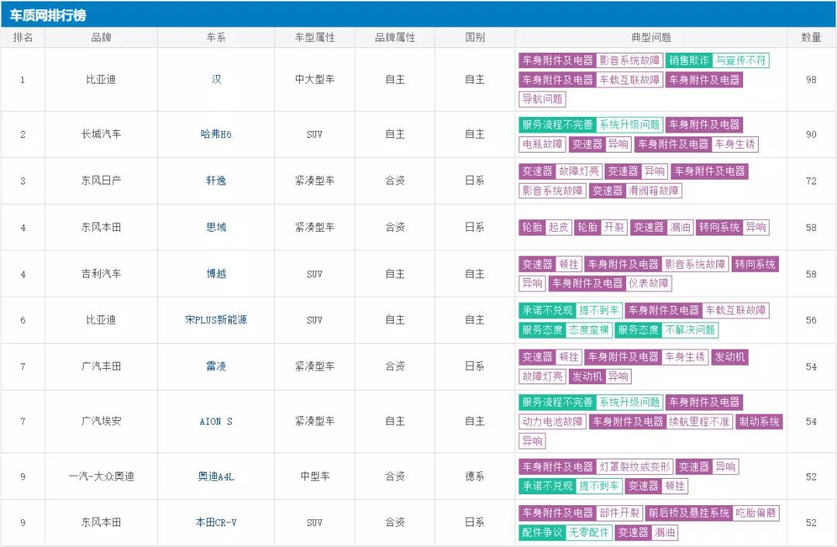The image size is (837, 547).
Task: Click the 销售欺诈 complaint tag
Action: 689,60
